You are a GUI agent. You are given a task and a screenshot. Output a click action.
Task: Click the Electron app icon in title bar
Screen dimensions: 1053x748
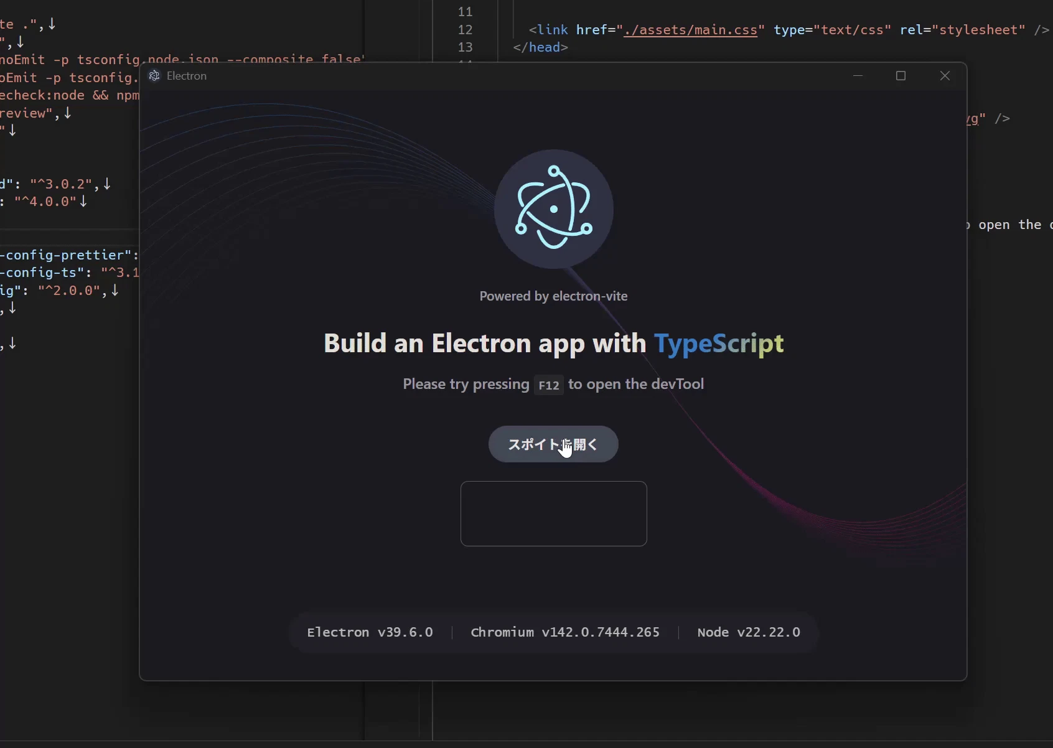click(154, 76)
